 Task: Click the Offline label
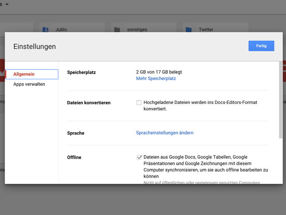pyautogui.click(x=74, y=157)
